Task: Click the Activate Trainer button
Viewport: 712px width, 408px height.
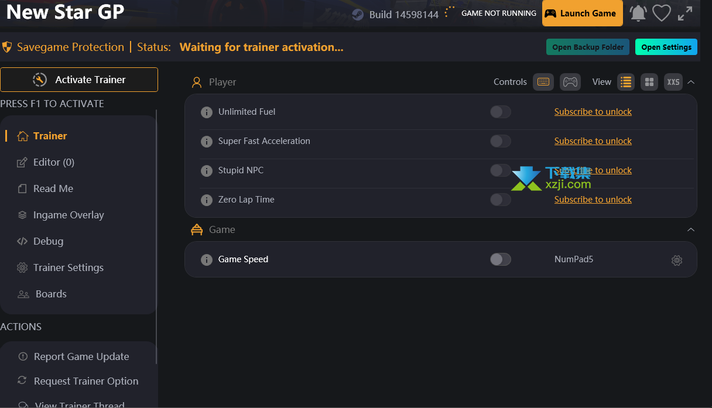Action: point(79,80)
